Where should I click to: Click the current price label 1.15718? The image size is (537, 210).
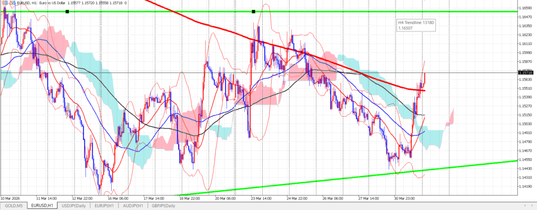[524, 72]
